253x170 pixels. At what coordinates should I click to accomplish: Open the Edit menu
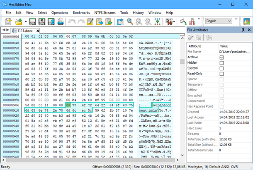tap(18, 12)
